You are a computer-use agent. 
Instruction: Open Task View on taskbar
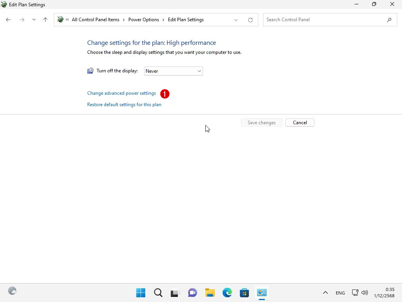coord(175,293)
